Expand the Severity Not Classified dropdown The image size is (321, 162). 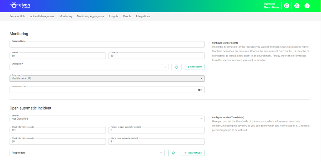click(x=107, y=119)
